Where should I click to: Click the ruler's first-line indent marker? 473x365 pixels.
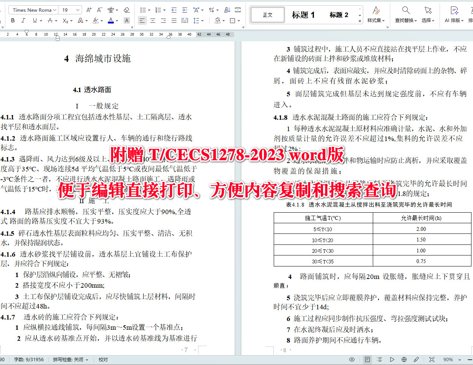click(26, 32)
